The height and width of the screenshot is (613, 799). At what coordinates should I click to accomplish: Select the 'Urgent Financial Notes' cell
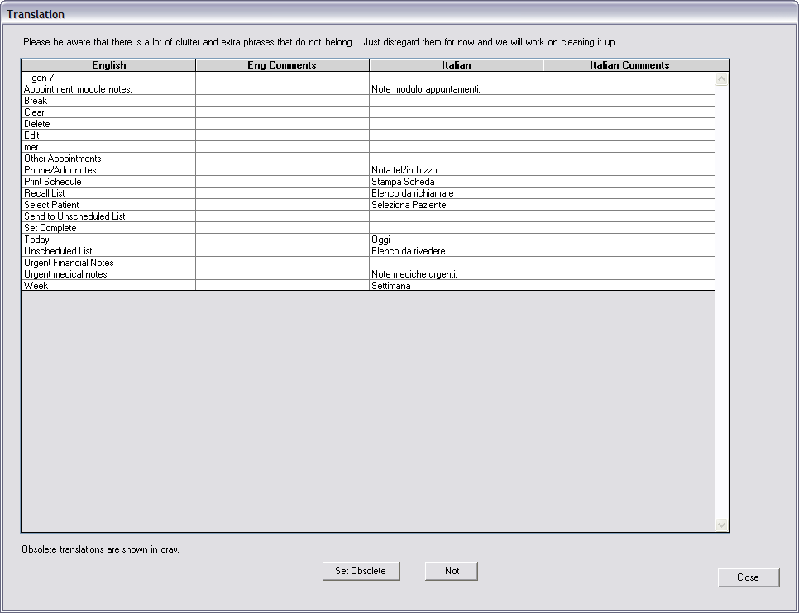[108, 263]
